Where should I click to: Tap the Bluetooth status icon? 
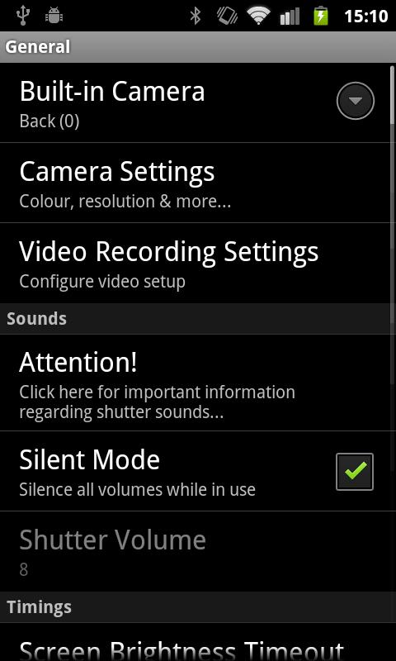tap(196, 16)
